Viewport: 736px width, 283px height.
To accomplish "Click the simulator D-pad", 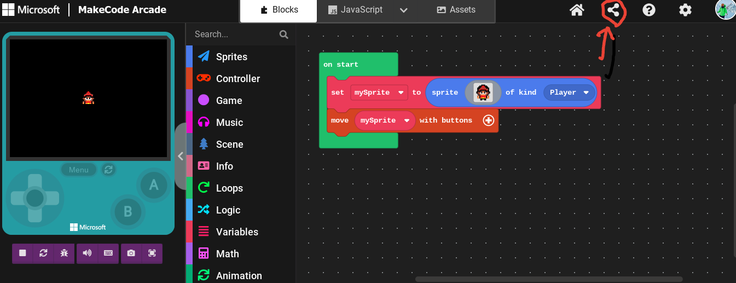I will (x=34, y=198).
